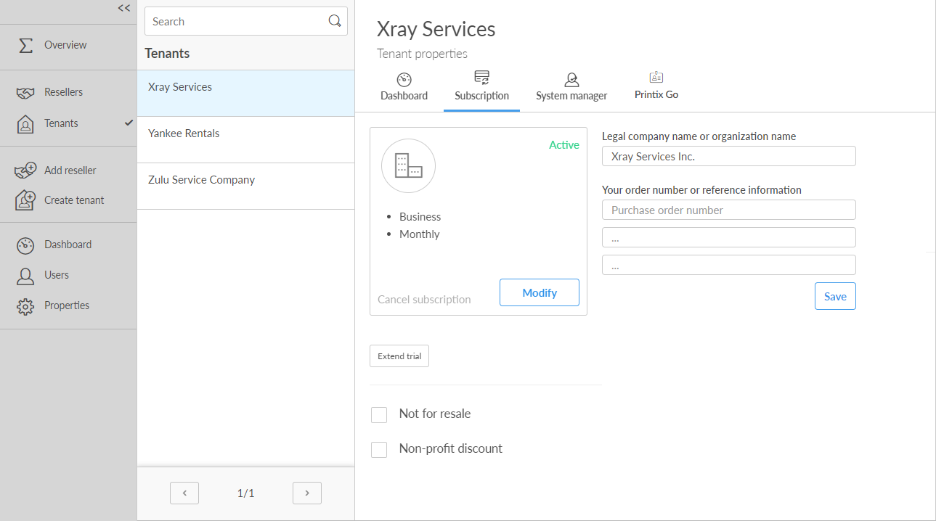936x521 pixels.
Task: Click the Dashboard tab gauge icon
Action: click(x=404, y=80)
